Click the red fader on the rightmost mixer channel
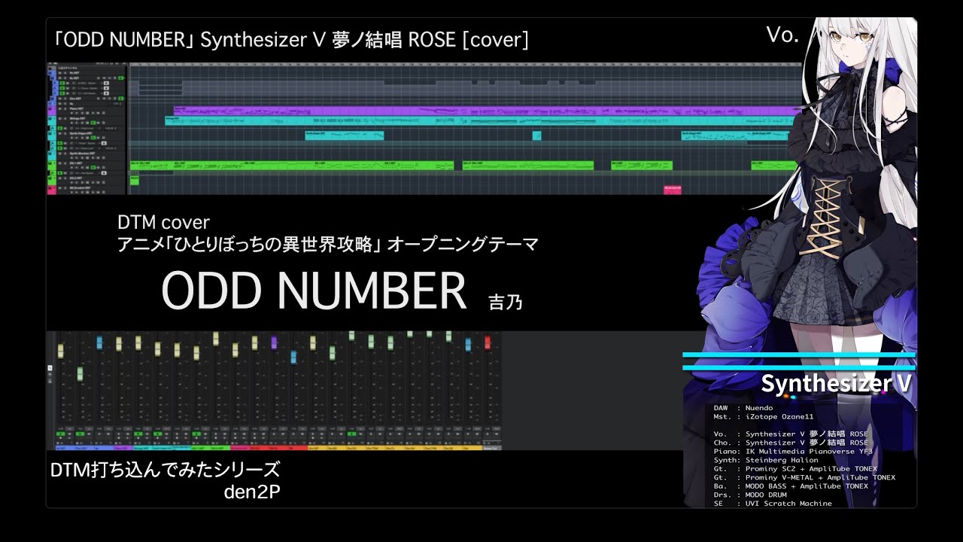This screenshot has width=963, height=542. (x=488, y=343)
